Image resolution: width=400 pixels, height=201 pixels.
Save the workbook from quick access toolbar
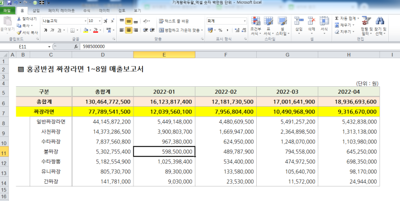tap(10, 3)
